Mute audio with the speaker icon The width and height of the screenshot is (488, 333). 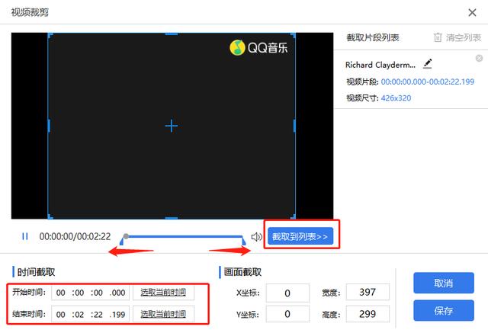coord(256,237)
